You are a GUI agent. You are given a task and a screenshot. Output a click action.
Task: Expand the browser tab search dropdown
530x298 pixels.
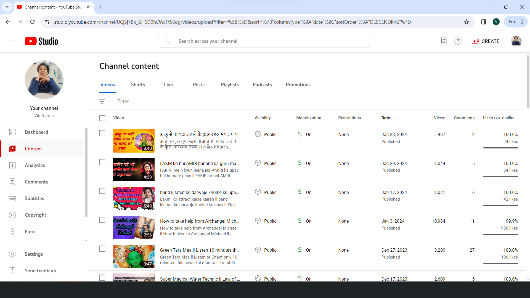pos(7,7)
